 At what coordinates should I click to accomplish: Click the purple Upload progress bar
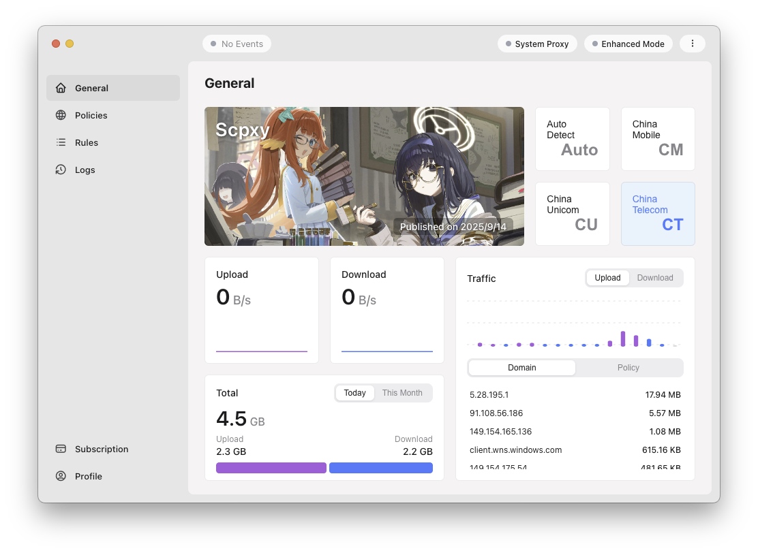(271, 467)
